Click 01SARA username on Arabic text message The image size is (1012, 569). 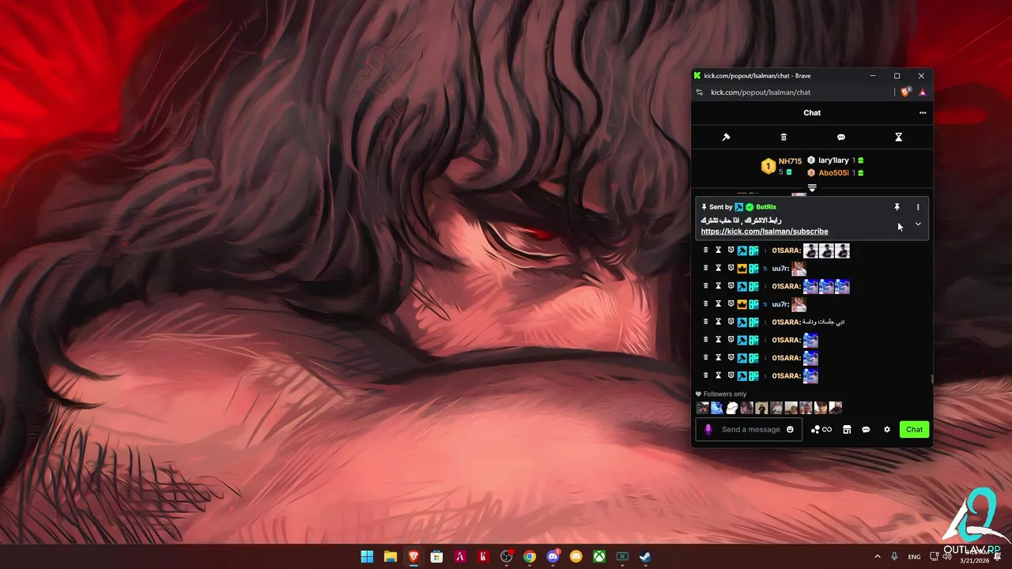(x=786, y=322)
